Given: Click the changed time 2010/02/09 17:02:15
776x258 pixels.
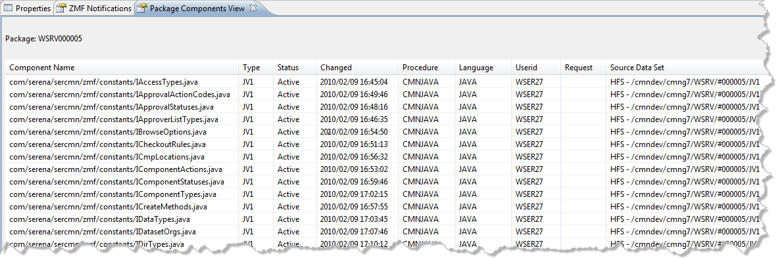Looking at the screenshot, I should [x=354, y=194].
